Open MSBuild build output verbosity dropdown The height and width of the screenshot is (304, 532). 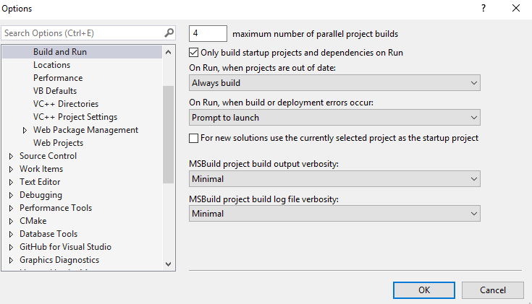[x=334, y=179]
